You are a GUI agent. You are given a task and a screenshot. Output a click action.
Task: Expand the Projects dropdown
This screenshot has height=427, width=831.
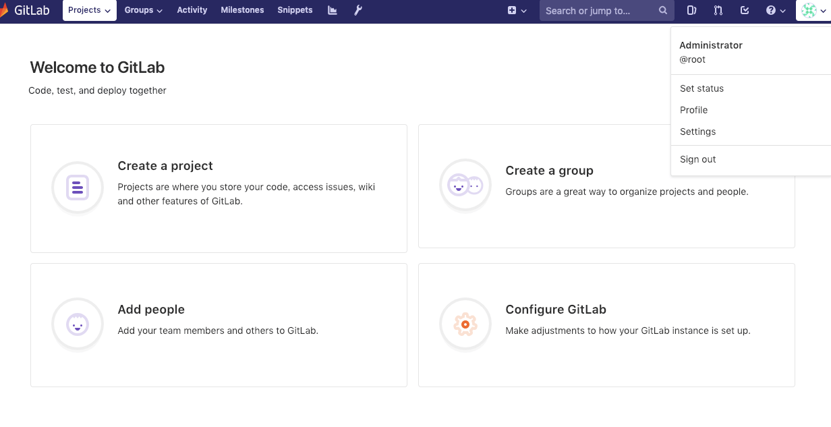coord(89,10)
